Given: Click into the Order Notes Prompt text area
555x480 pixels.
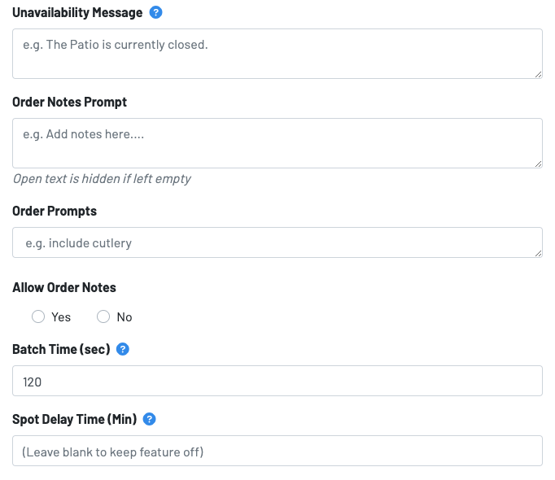Looking at the screenshot, I should click(277, 143).
